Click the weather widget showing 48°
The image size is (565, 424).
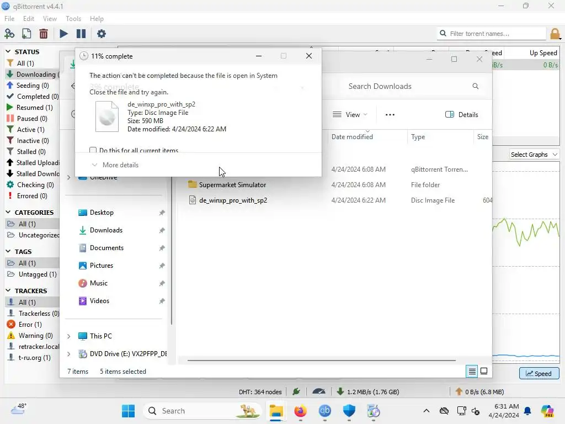(19, 409)
